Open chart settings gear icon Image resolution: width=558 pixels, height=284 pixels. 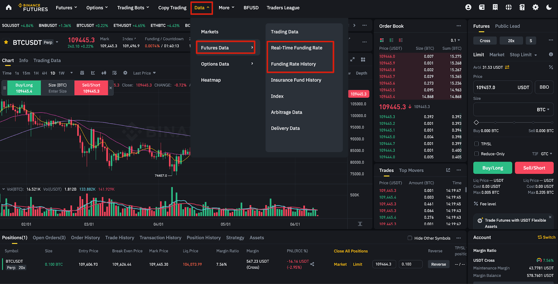pos(125,73)
